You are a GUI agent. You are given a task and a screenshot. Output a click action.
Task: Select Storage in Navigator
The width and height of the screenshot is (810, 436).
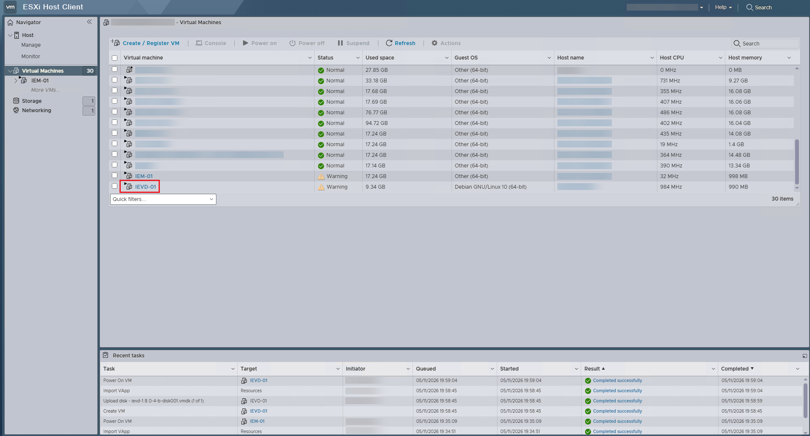pos(32,101)
